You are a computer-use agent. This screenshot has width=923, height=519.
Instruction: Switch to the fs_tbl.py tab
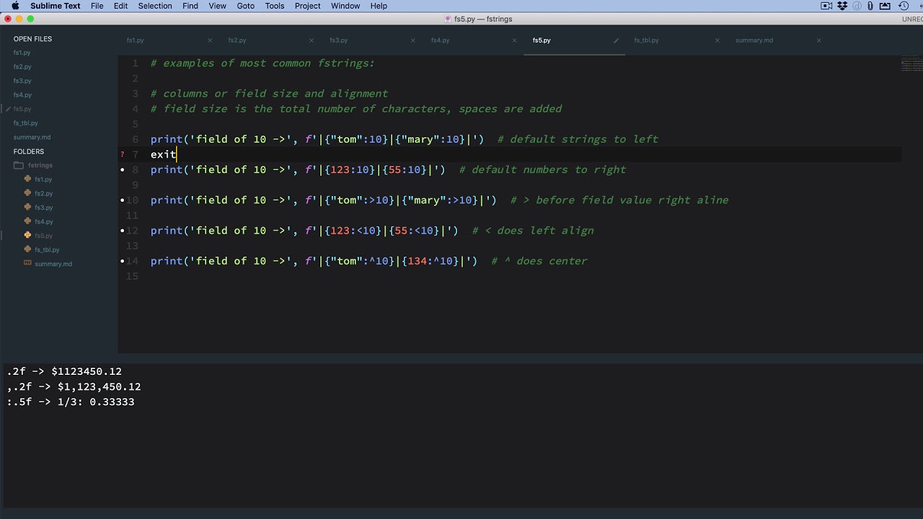pyautogui.click(x=646, y=40)
